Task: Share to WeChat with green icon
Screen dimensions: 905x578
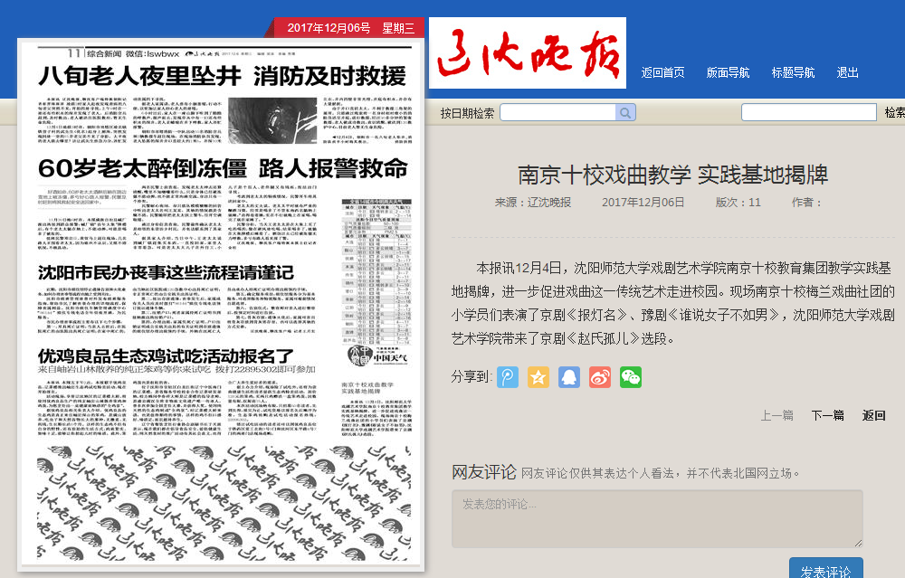Action: tap(630, 377)
